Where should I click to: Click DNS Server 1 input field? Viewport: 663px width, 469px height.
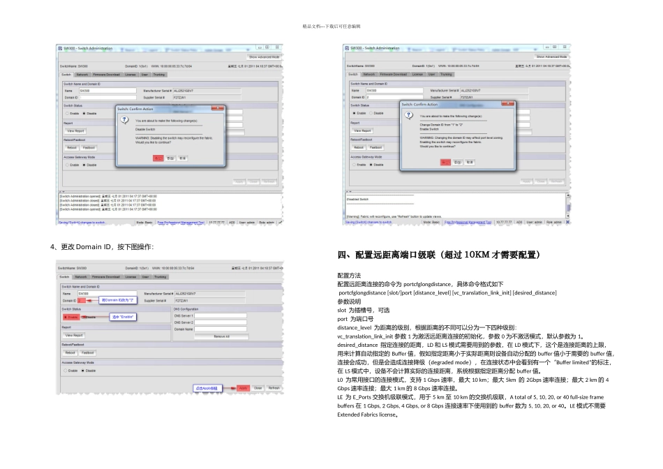[221, 315]
